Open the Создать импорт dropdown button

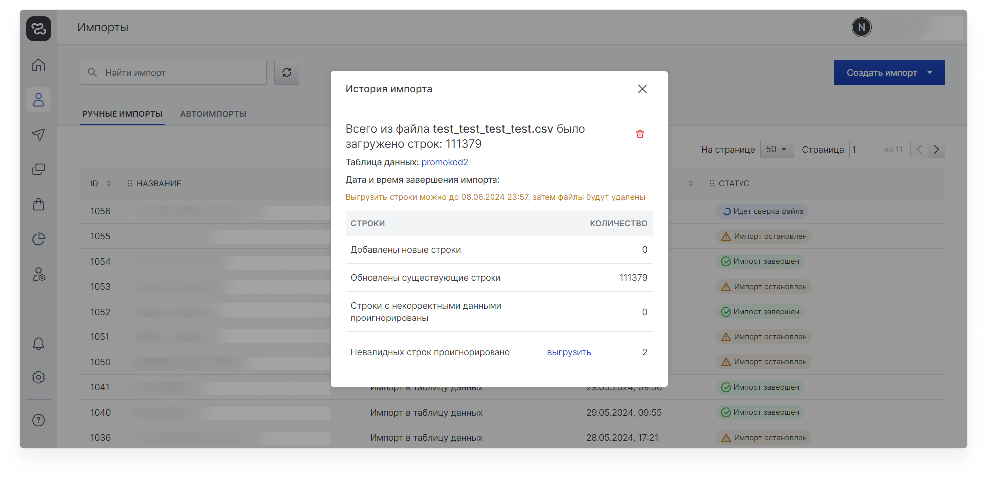pos(889,72)
